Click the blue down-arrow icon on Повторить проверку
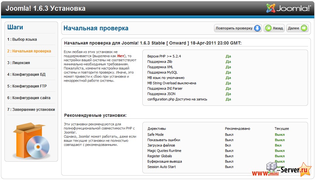This screenshot has width=315, height=180. [257, 28]
